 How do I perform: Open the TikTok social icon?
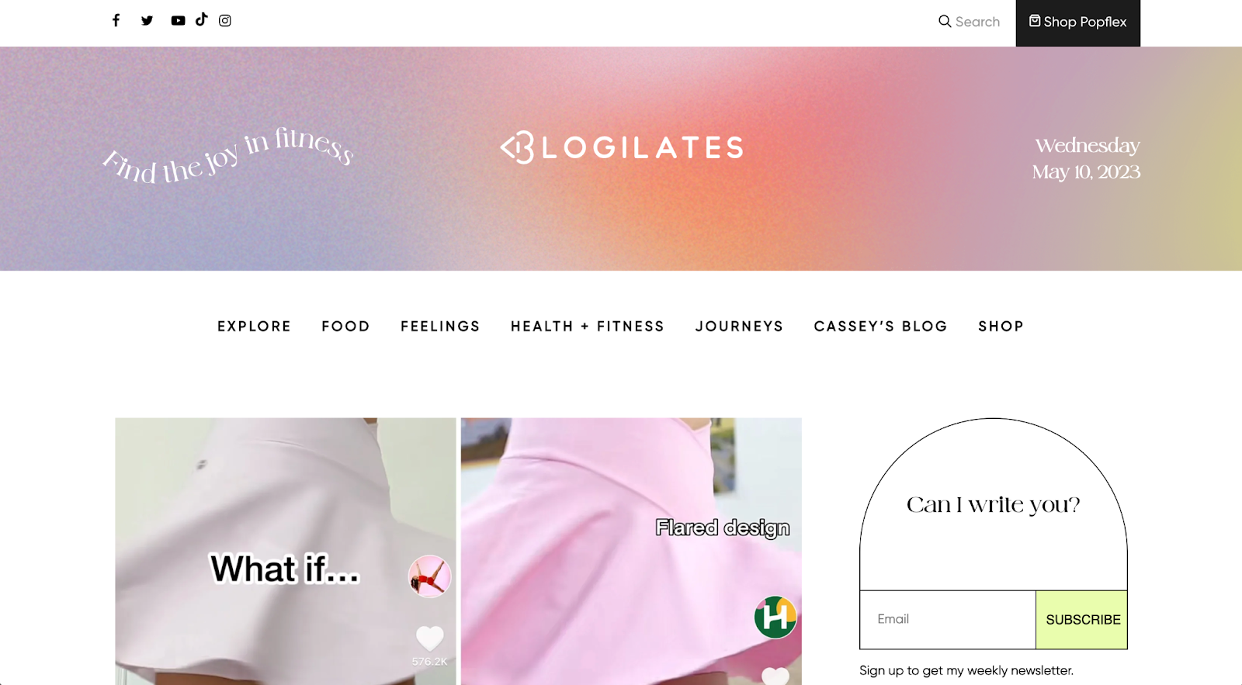click(202, 19)
